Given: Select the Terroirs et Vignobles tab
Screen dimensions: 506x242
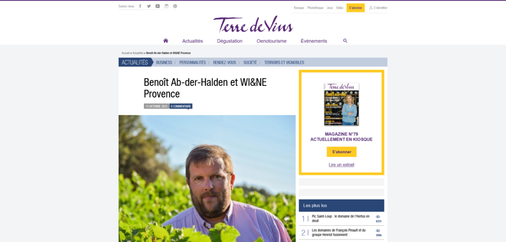Looking at the screenshot, I should pyautogui.click(x=284, y=63).
